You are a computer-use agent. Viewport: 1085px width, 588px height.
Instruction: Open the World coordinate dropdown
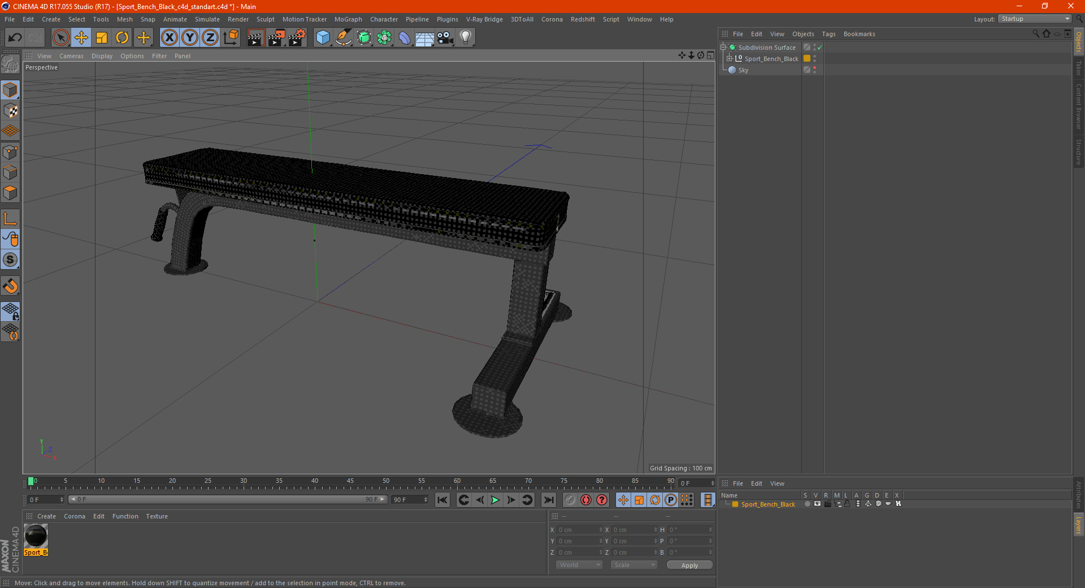click(579, 565)
